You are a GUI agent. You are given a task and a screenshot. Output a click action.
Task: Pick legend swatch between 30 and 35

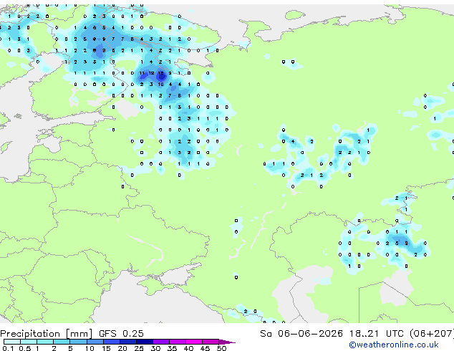(160, 342)
